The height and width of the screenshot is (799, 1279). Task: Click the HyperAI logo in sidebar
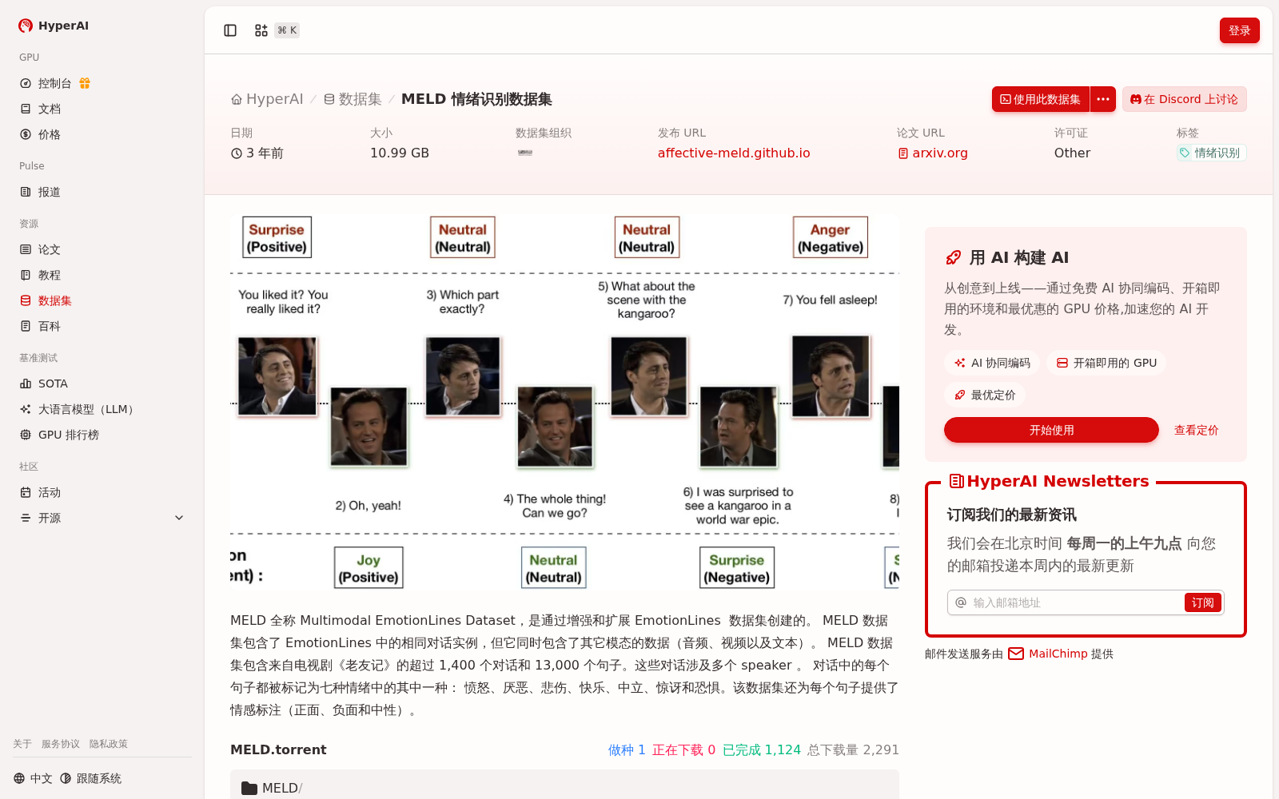click(x=53, y=26)
